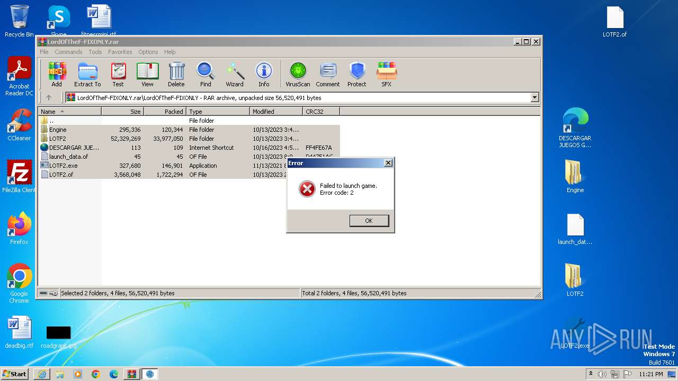
Task: Expand the archive path dropdown
Action: [x=534, y=97]
